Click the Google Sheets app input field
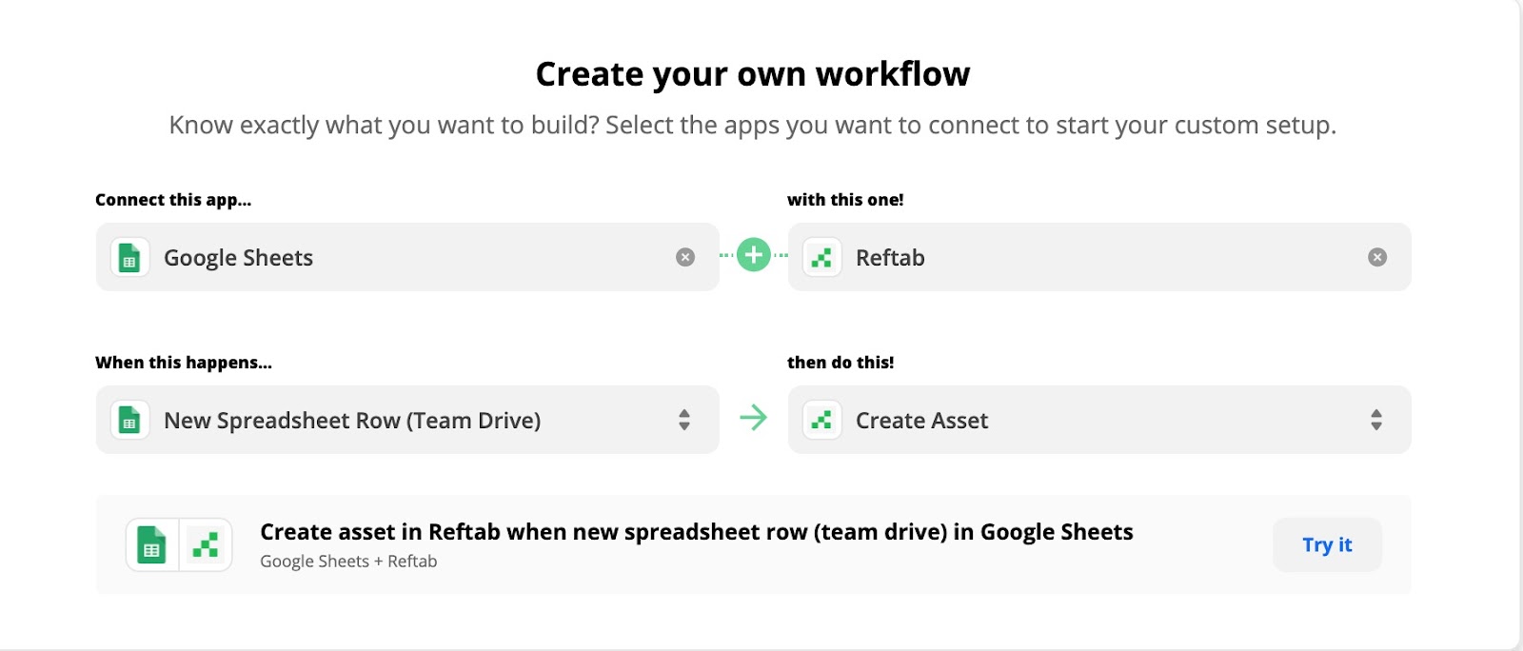Image resolution: width=1523 pixels, height=651 pixels. (407, 257)
